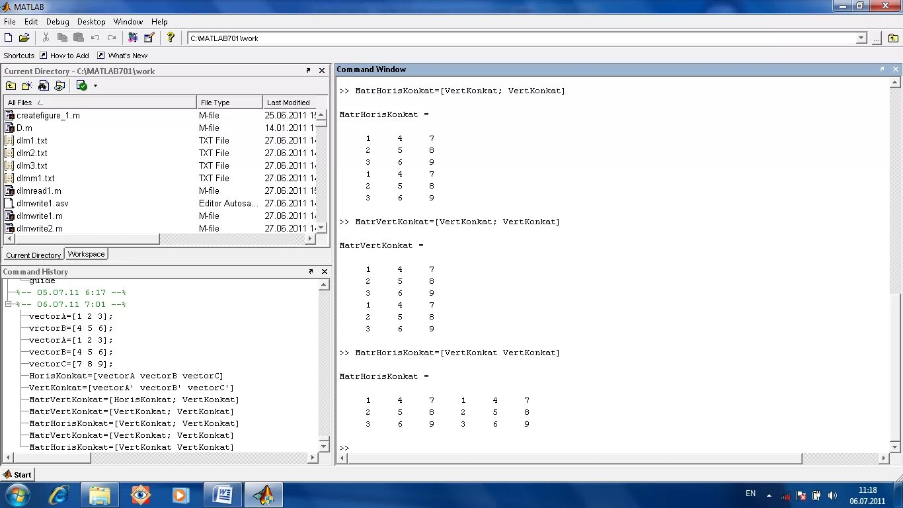Click the directory reports checkmark icon

point(81,85)
